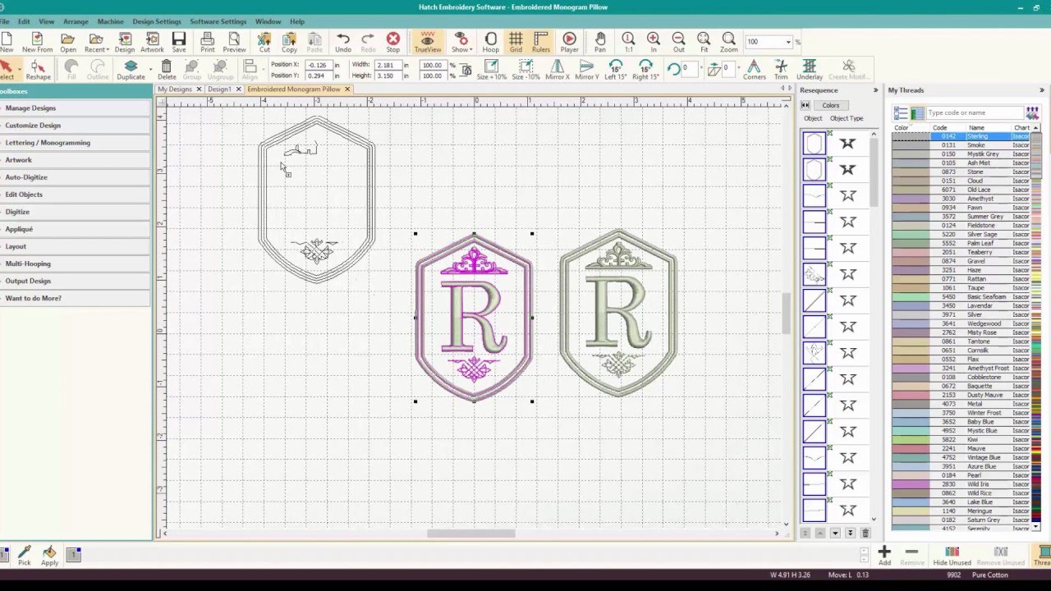The height and width of the screenshot is (591, 1051).
Task: Click the Colors button in Resequence
Action: tap(831, 105)
